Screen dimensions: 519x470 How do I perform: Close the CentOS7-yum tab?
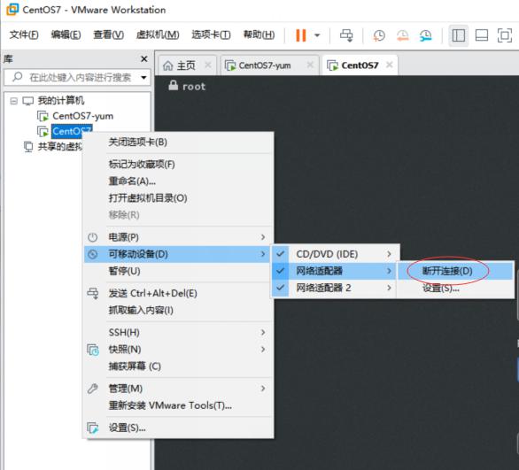click(x=310, y=65)
